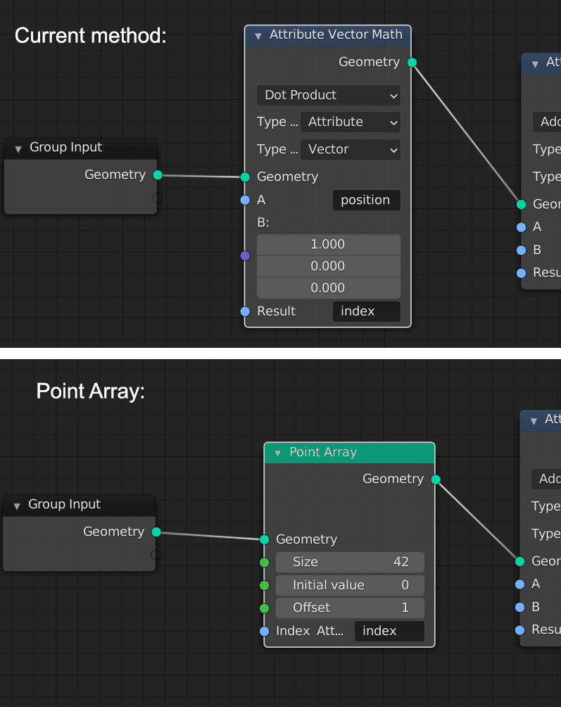Image resolution: width=561 pixels, height=707 pixels.
Task: Click the position attribute field for A
Action: click(366, 200)
